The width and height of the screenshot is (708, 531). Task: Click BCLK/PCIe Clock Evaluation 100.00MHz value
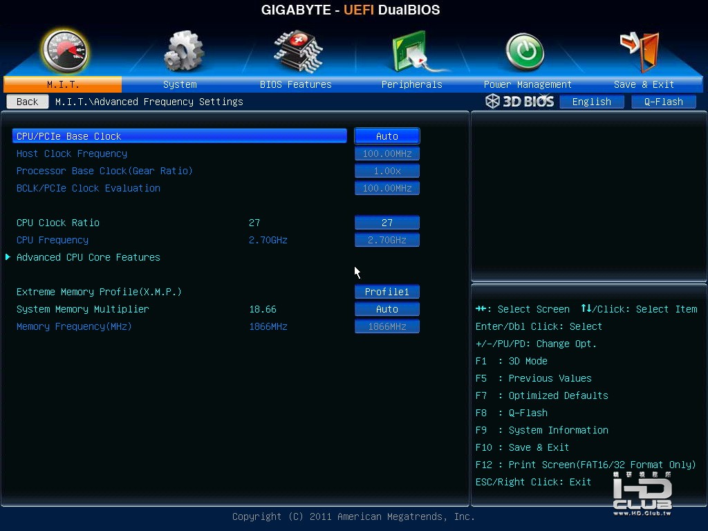pyautogui.click(x=387, y=188)
